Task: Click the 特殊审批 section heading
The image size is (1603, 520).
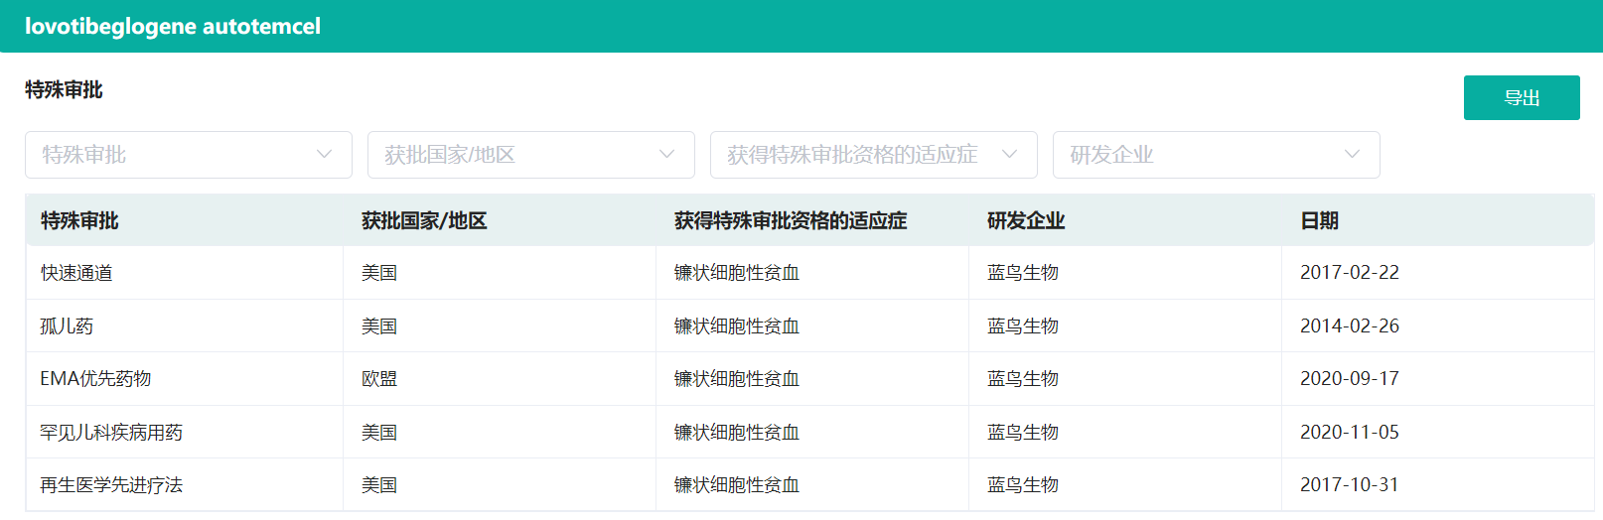Action: coord(64,89)
